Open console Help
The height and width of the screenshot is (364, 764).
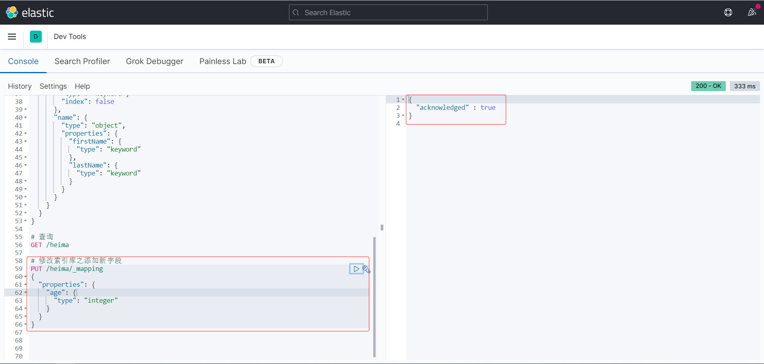[x=82, y=86]
